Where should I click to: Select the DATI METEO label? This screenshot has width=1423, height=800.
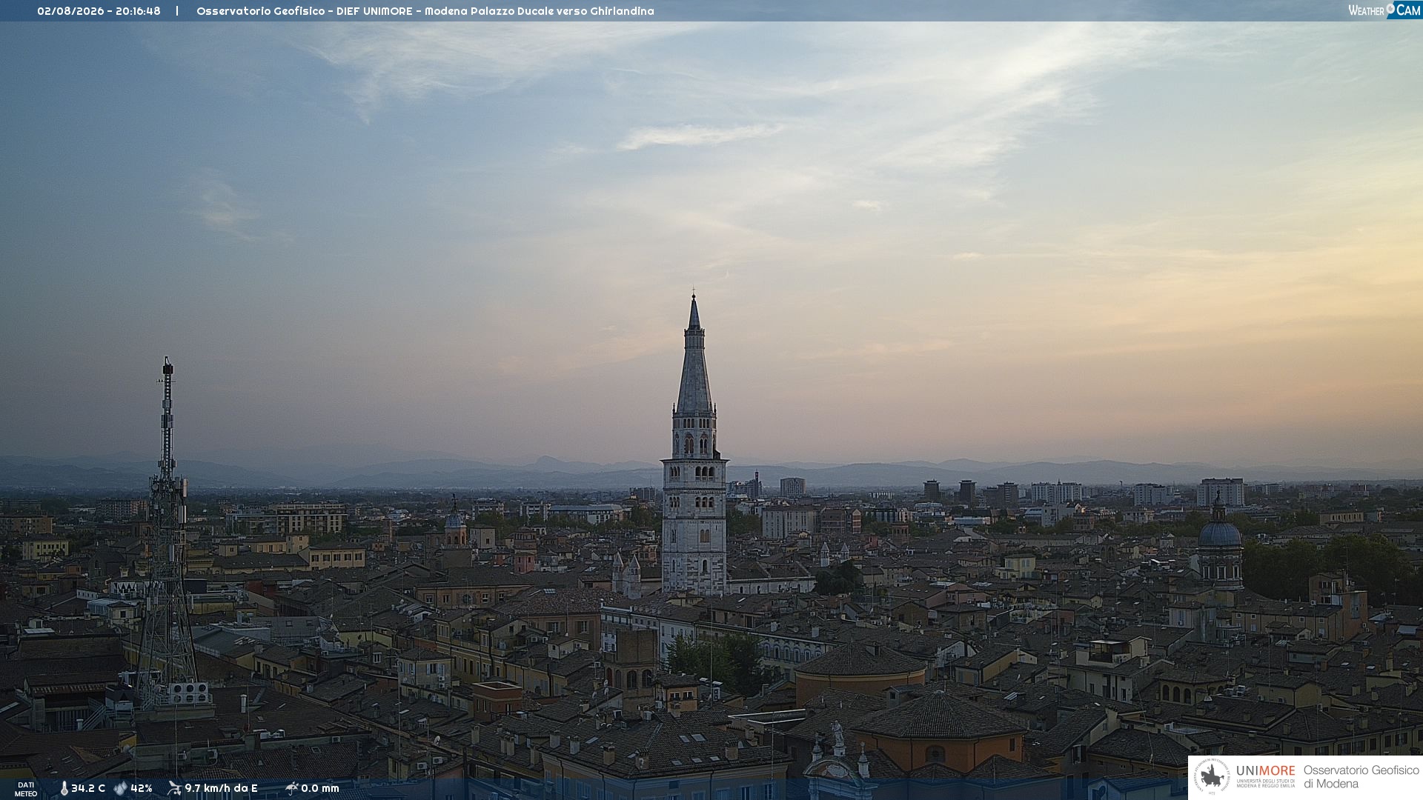26,790
